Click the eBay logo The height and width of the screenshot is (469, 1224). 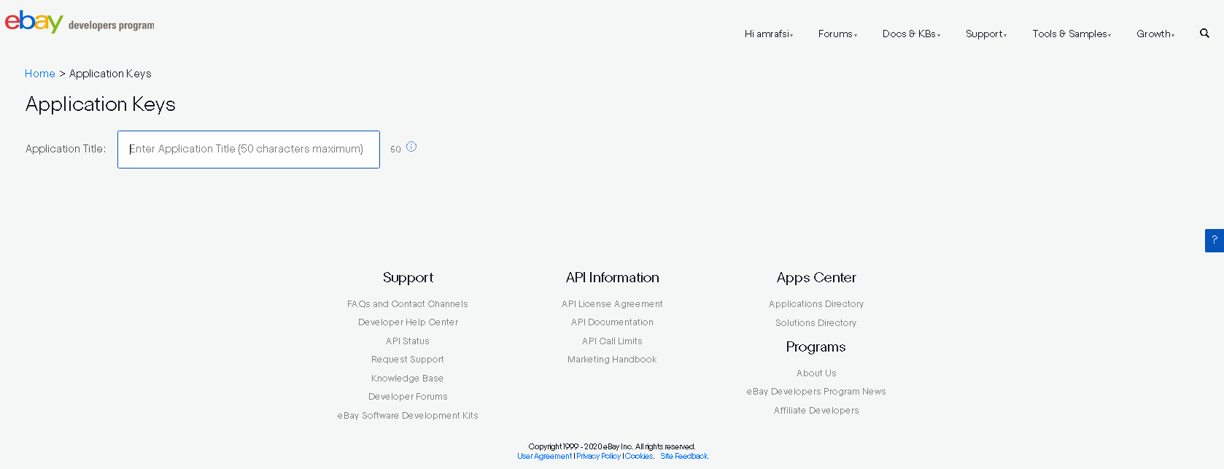(34, 22)
